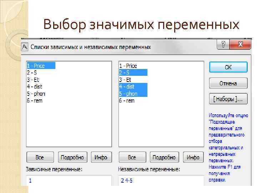The image size is (257, 193).
Task: Click Инфо under the independent list
Action: 193,157
